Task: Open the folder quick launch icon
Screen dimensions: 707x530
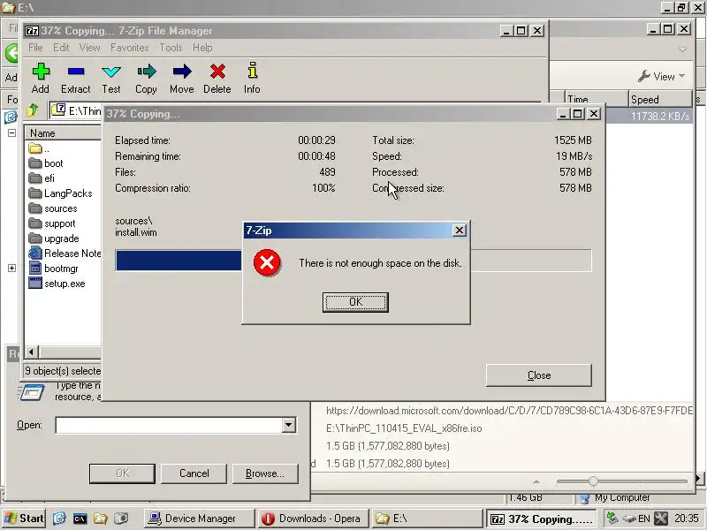Action: [x=100, y=519]
